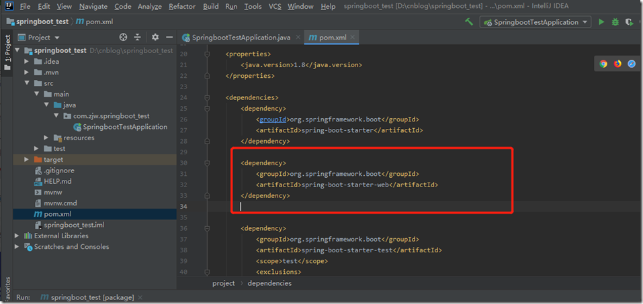Viewport: 643px width, 304px height.
Task: Open Project panel settings gear
Action: [x=155, y=38]
